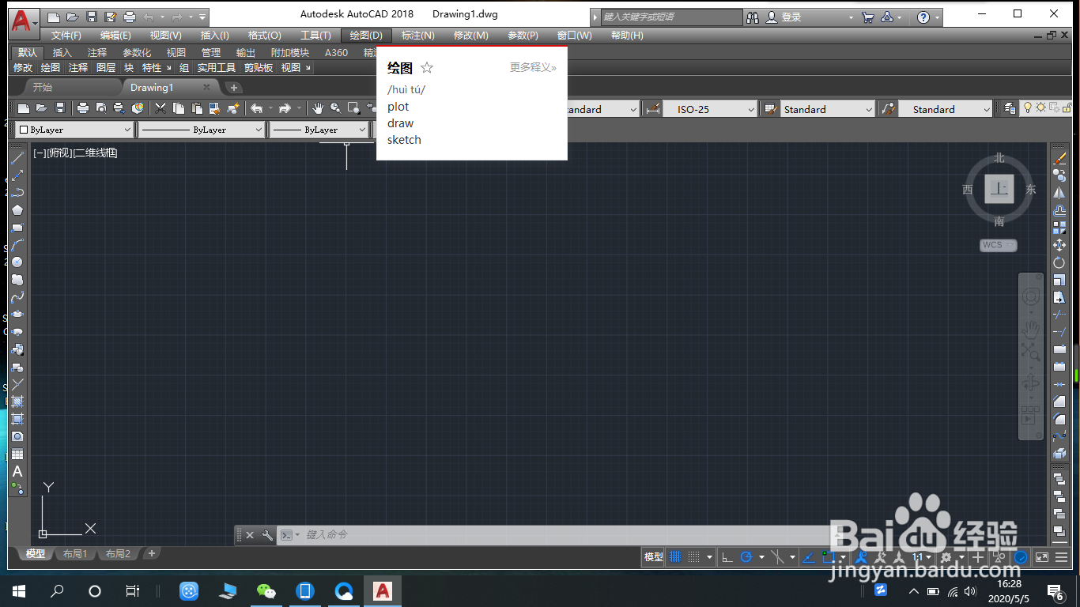Open the color ByLayer dropdown
This screenshot has width=1080, height=607.
74,130
